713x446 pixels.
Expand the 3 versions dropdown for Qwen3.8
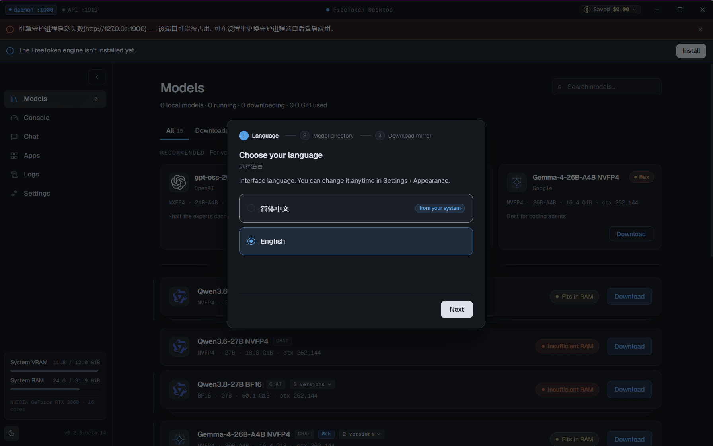pos(312,384)
